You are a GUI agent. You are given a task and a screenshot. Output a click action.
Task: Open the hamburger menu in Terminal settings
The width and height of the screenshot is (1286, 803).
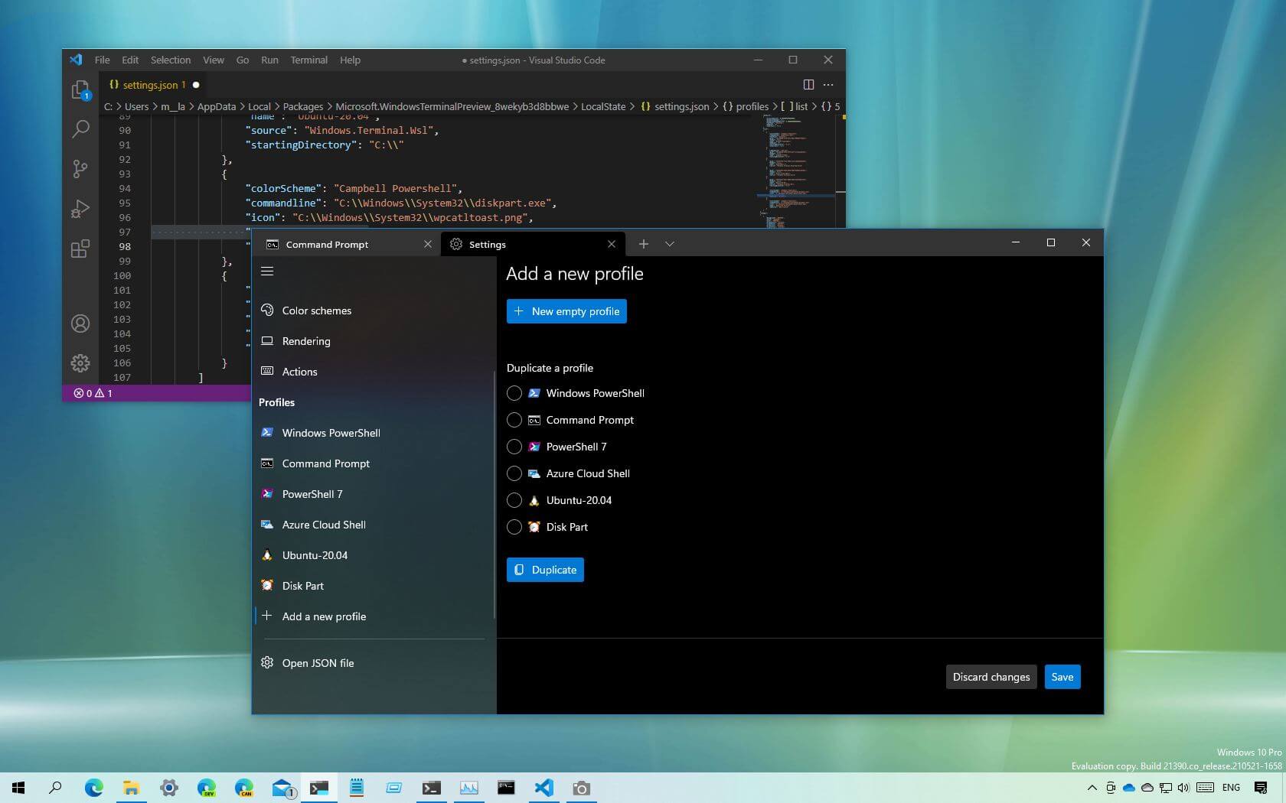267,271
